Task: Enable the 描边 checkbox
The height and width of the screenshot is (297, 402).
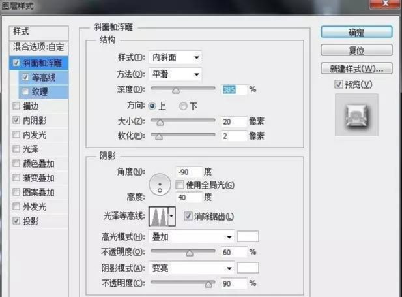Action: coord(16,106)
